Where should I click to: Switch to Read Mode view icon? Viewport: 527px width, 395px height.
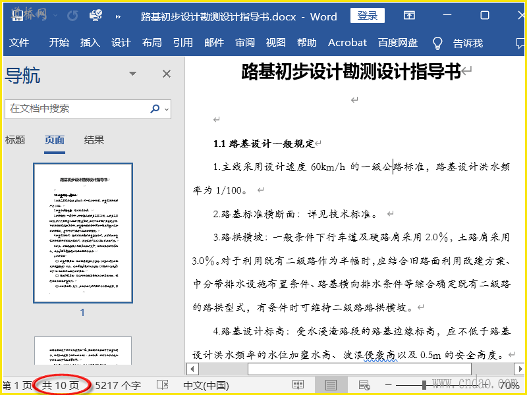(x=298, y=385)
